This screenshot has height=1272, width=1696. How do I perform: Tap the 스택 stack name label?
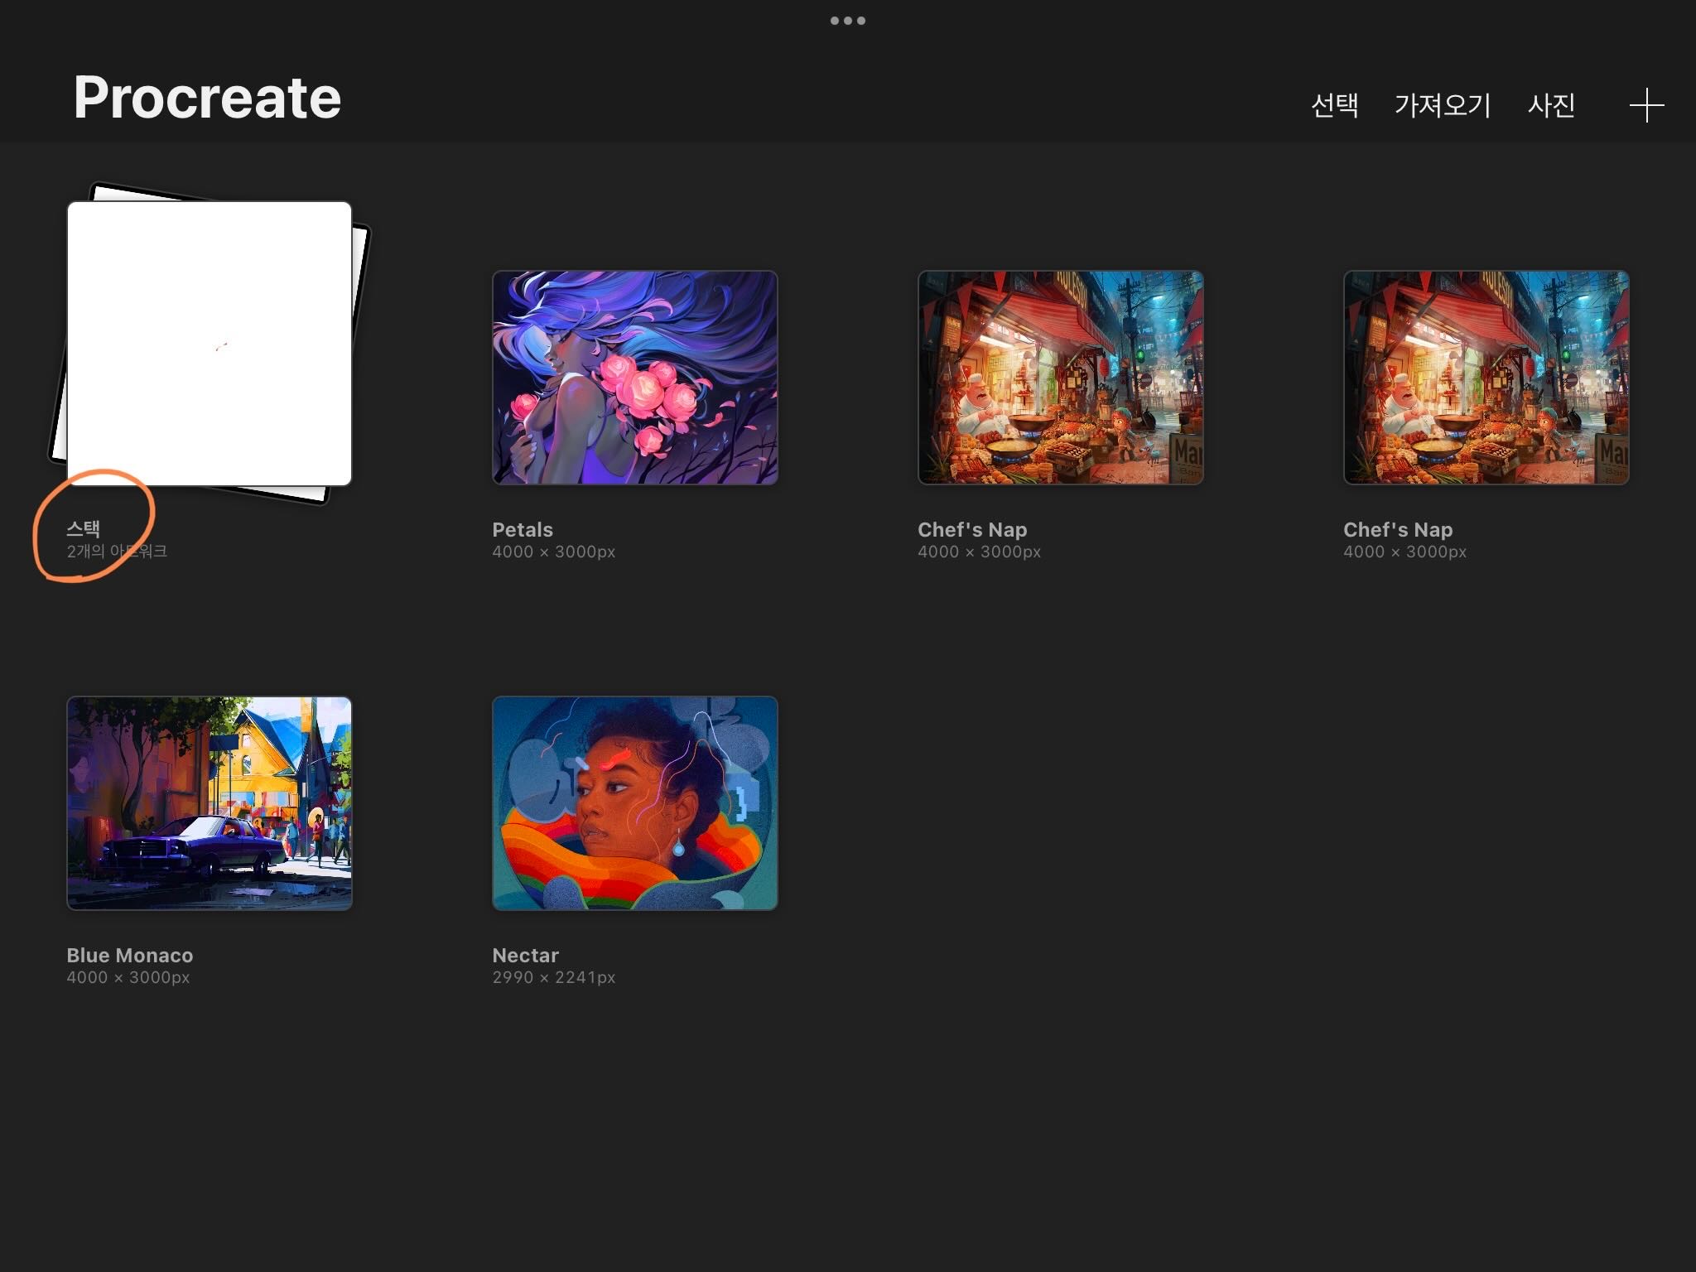84,528
